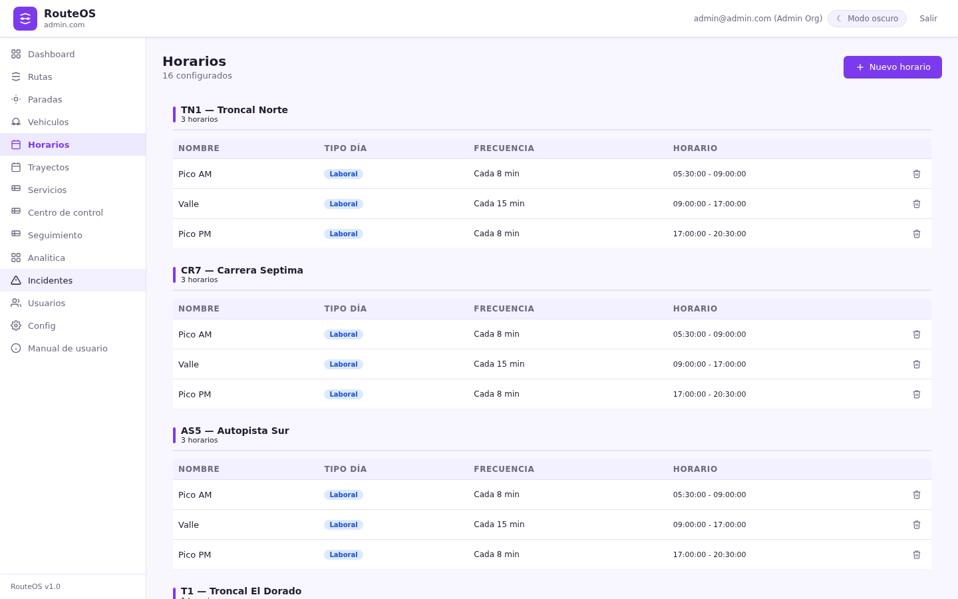
Task: Select Centro de control menu item
Action: coord(73,212)
